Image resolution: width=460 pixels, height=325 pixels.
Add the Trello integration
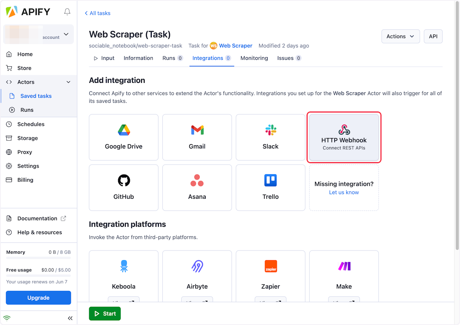(271, 188)
